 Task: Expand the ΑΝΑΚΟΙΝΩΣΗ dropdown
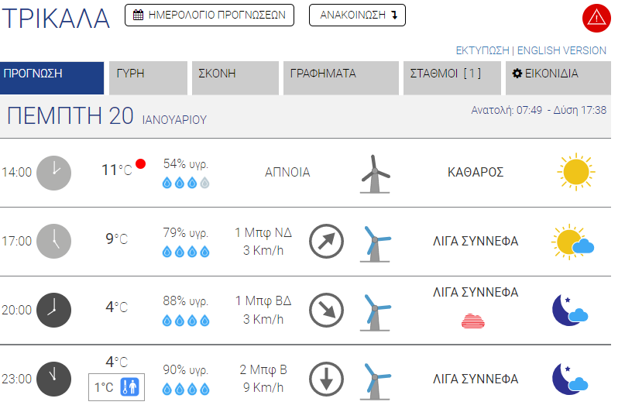(x=357, y=15)
